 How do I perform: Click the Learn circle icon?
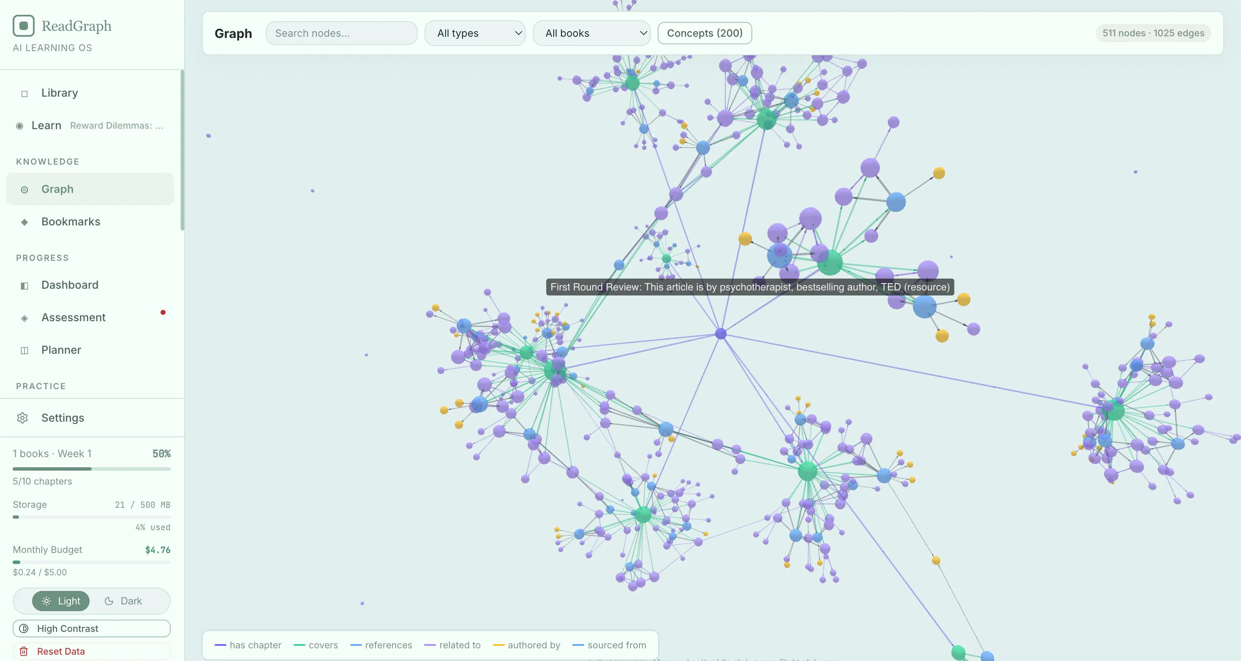20,126
